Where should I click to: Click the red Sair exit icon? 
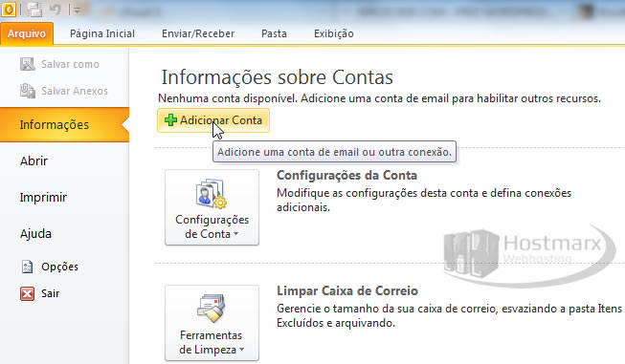click(x=27, y=293)
